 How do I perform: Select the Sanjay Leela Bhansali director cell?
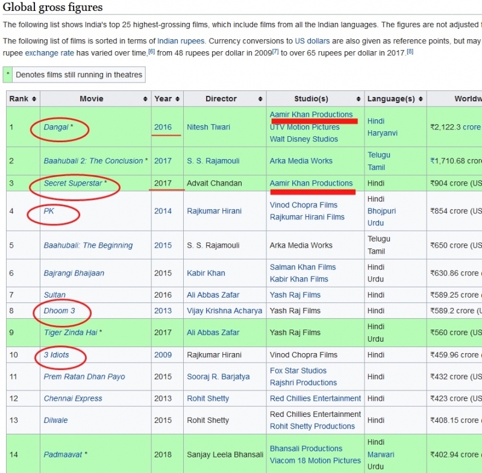click(225, 454)
